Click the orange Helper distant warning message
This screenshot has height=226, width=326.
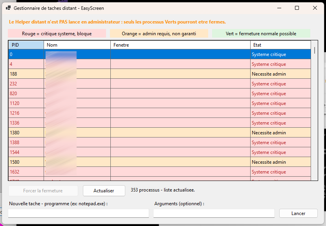coord(117,22)
